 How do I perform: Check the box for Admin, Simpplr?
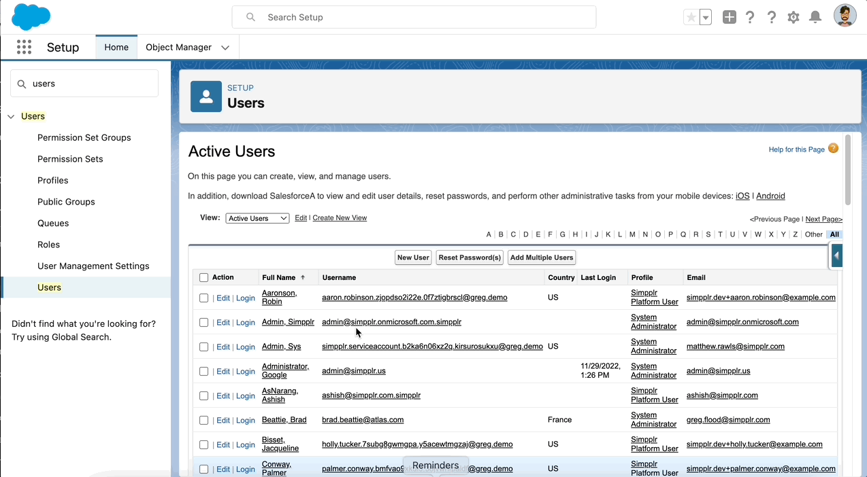click(204, 323)
